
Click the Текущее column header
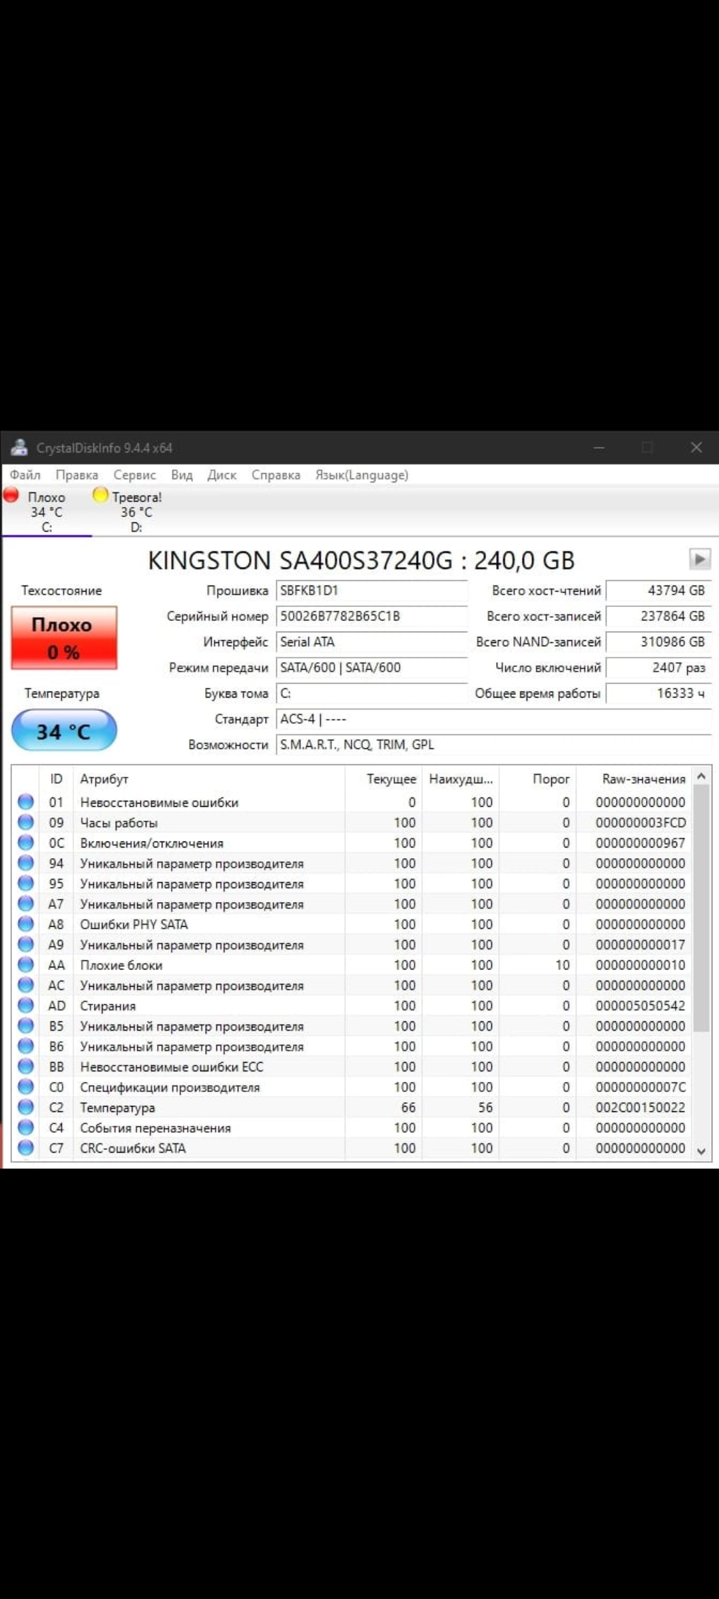pyautogui.click(x=383, y=779)
